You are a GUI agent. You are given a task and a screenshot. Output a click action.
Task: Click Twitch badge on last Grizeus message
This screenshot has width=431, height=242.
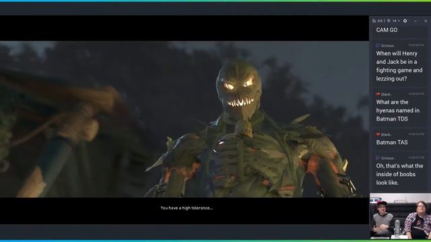point(378,158)
